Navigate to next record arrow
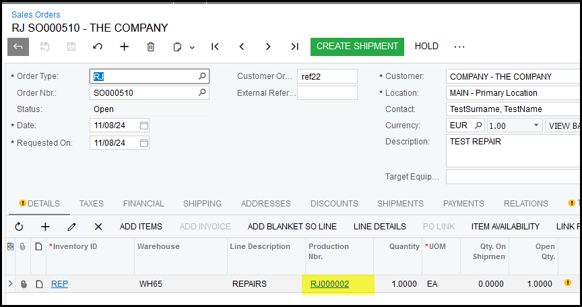Image resolution: width=582 pixels, height=307 pixels. click(x=268, y=47)
